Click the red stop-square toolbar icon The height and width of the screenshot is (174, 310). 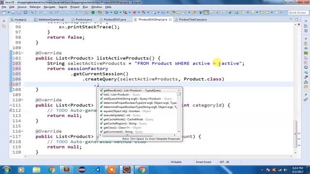(x=135, y=13)
